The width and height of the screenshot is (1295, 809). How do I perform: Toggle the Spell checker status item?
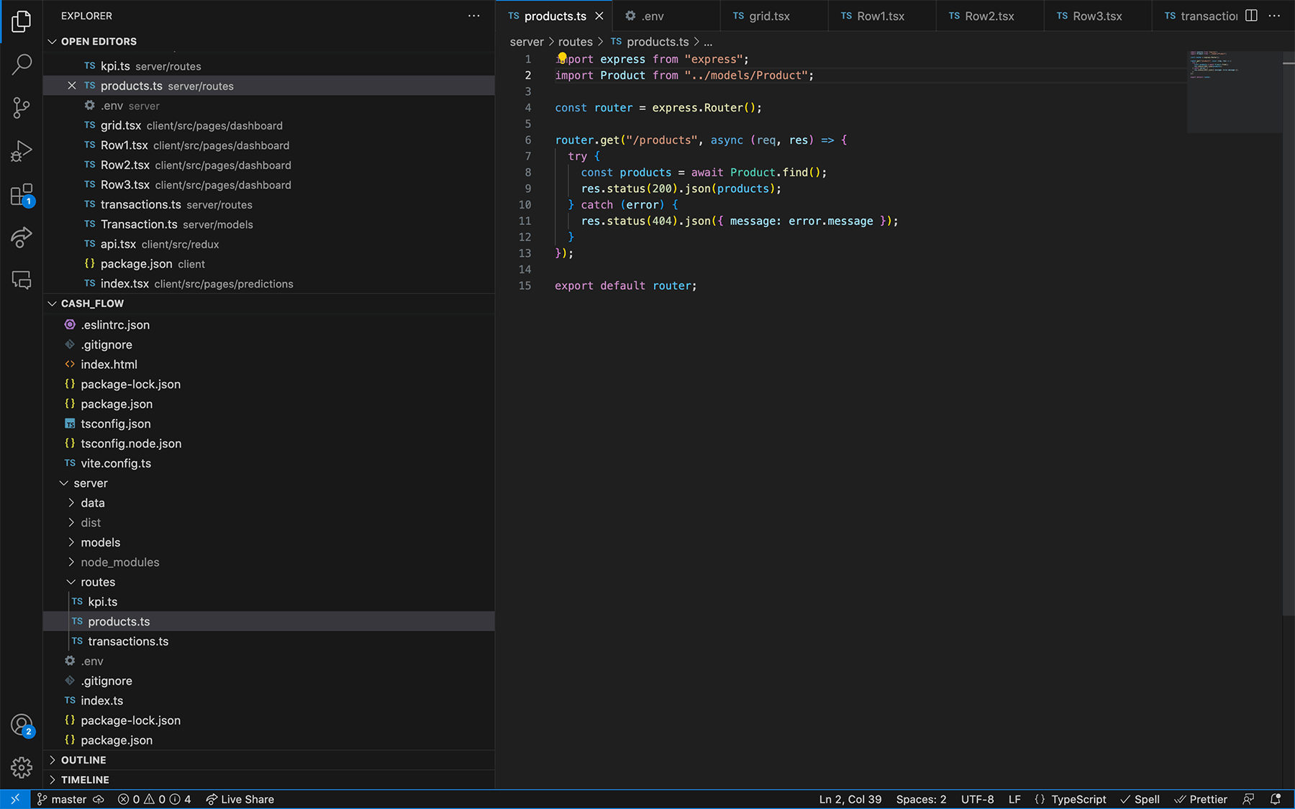(x=1140, y=799)
